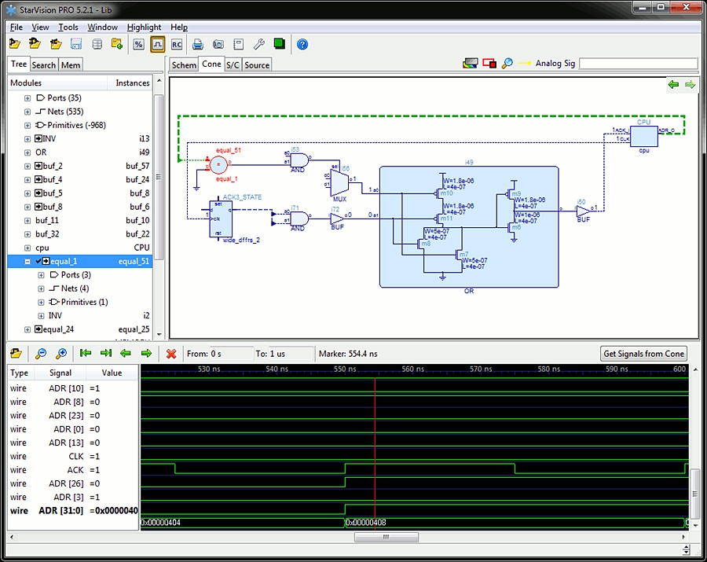Image resolution: width=707 pixels, height=562 pixels.
Task: Click the print icon in the toolbar
Action: pyautogui.click(x=198, y=44)
